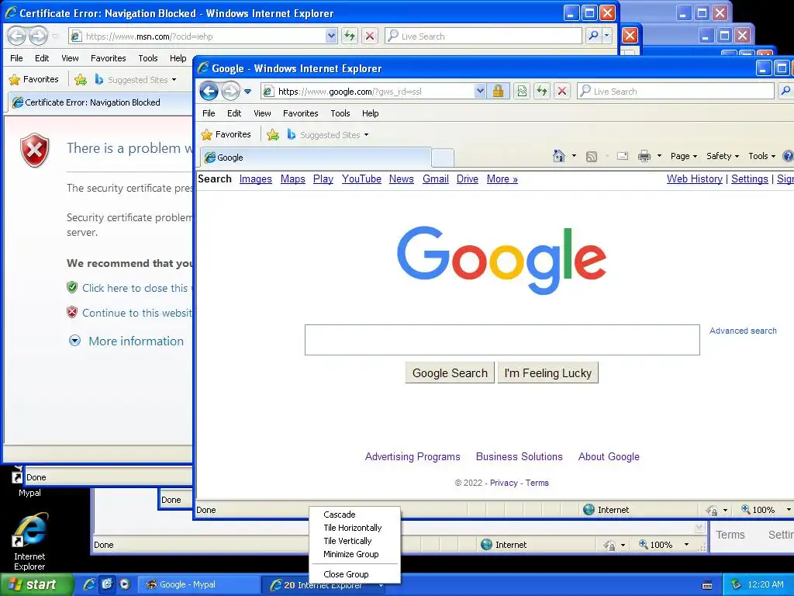
Task: Open the Home button dropdown arrow
Action: pos(574,156)
